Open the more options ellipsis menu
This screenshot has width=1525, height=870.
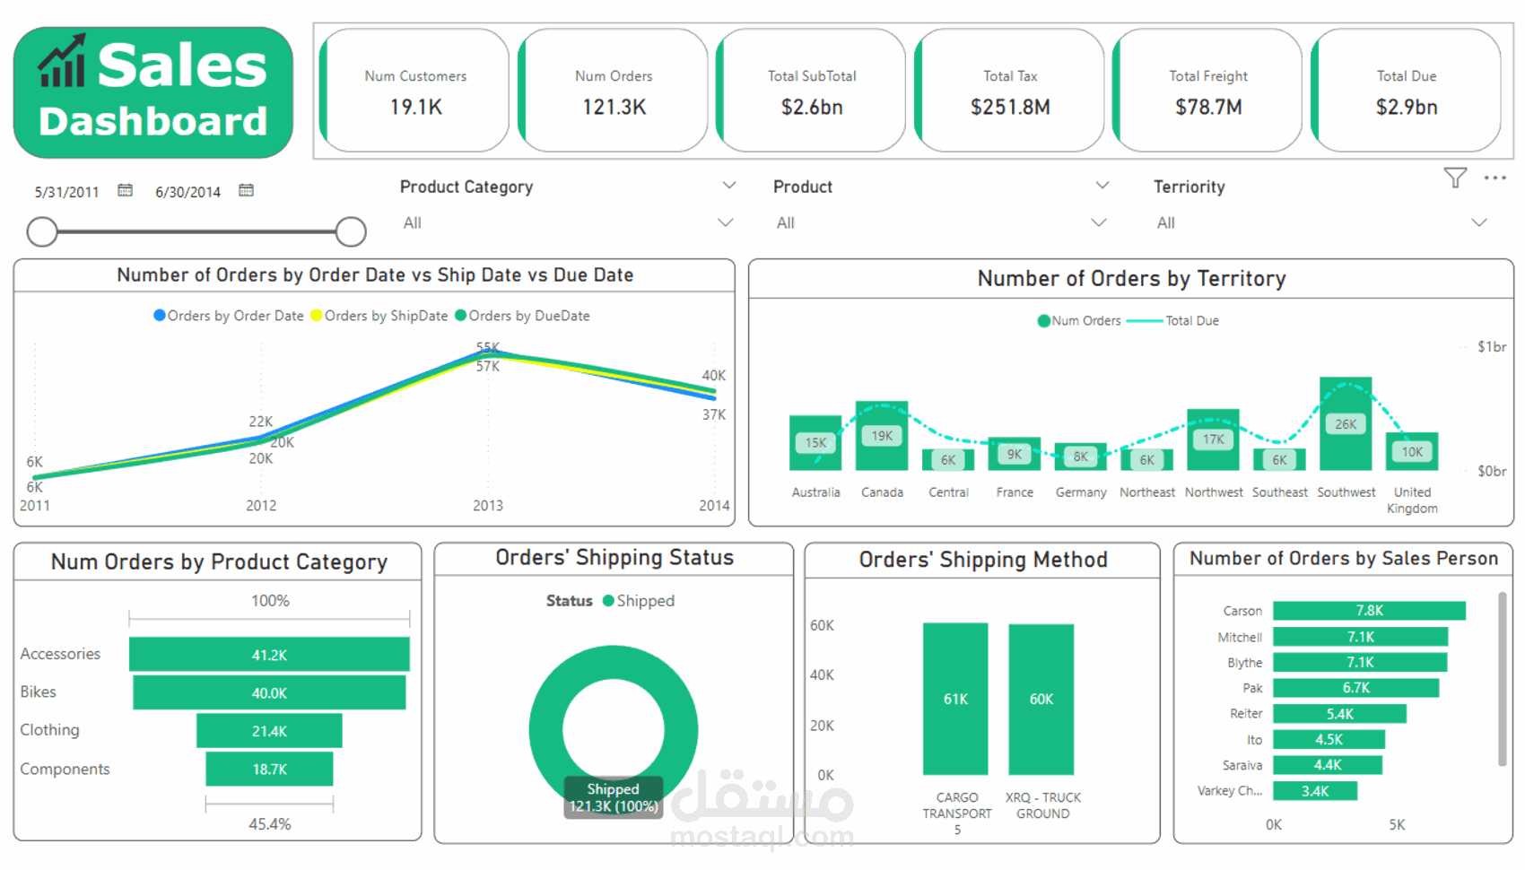coord(1494,178)
